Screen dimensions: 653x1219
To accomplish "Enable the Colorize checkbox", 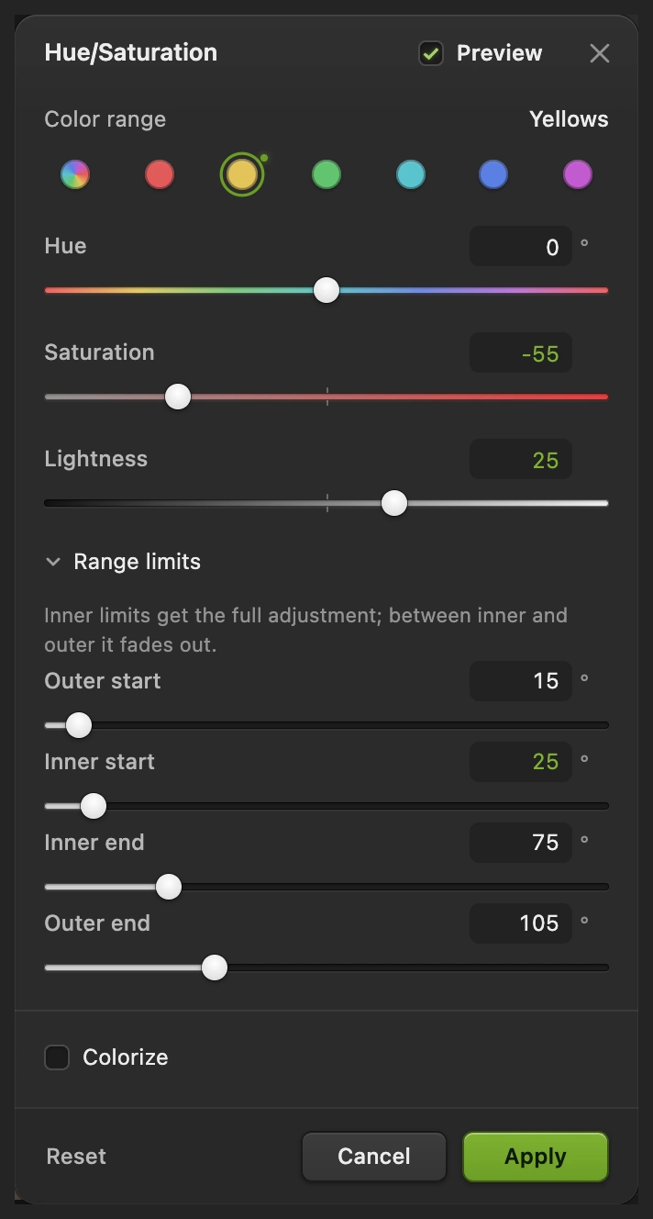I will click(x=57, y=1057).
